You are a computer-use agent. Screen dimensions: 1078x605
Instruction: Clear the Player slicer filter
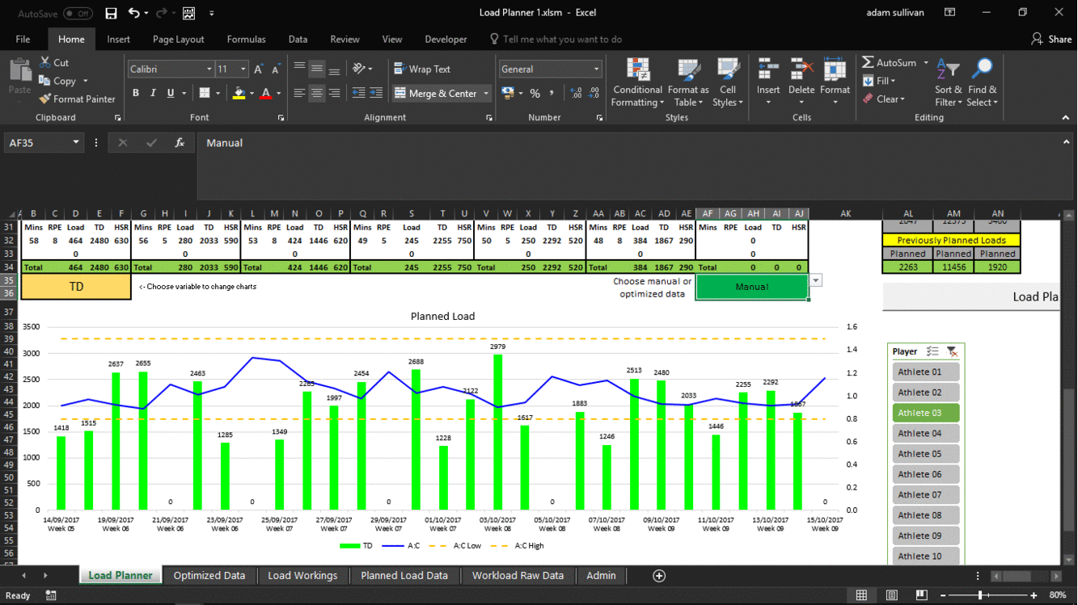(x=952, y=351)
